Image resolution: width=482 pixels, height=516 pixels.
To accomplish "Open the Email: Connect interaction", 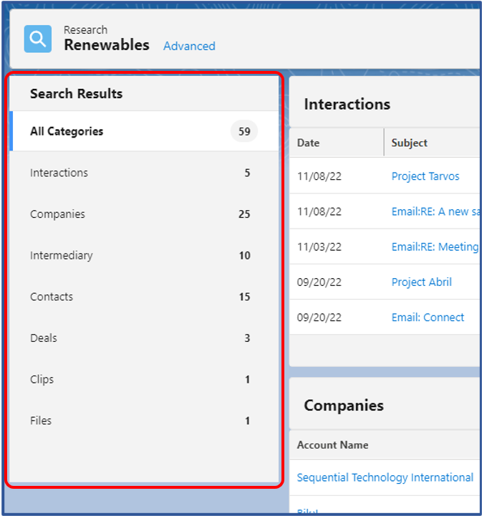I will [x=428, y=317].
